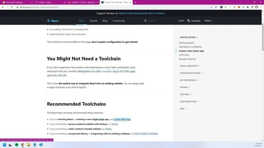Open the GitHub link in the header
The image size is (264, 148).
(x=209, y=21)
